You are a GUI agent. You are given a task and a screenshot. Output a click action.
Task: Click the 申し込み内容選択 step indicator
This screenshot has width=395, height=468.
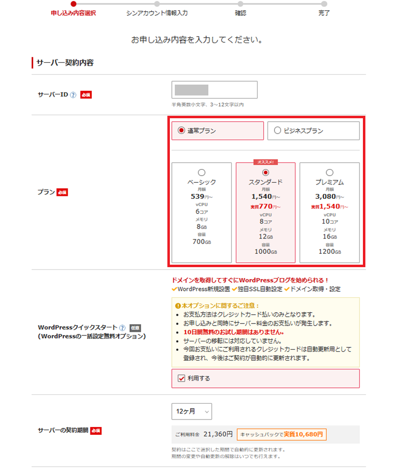coord(73,11)
